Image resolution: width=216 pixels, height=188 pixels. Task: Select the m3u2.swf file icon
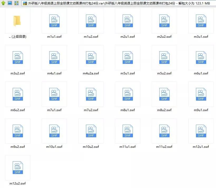pos(18,58)
